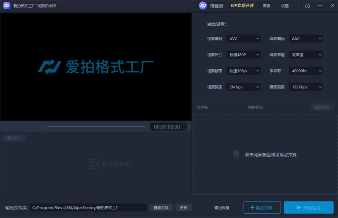Click the 清空列表 button
Screen dimensions: 338x218
[x=322, y=107]
